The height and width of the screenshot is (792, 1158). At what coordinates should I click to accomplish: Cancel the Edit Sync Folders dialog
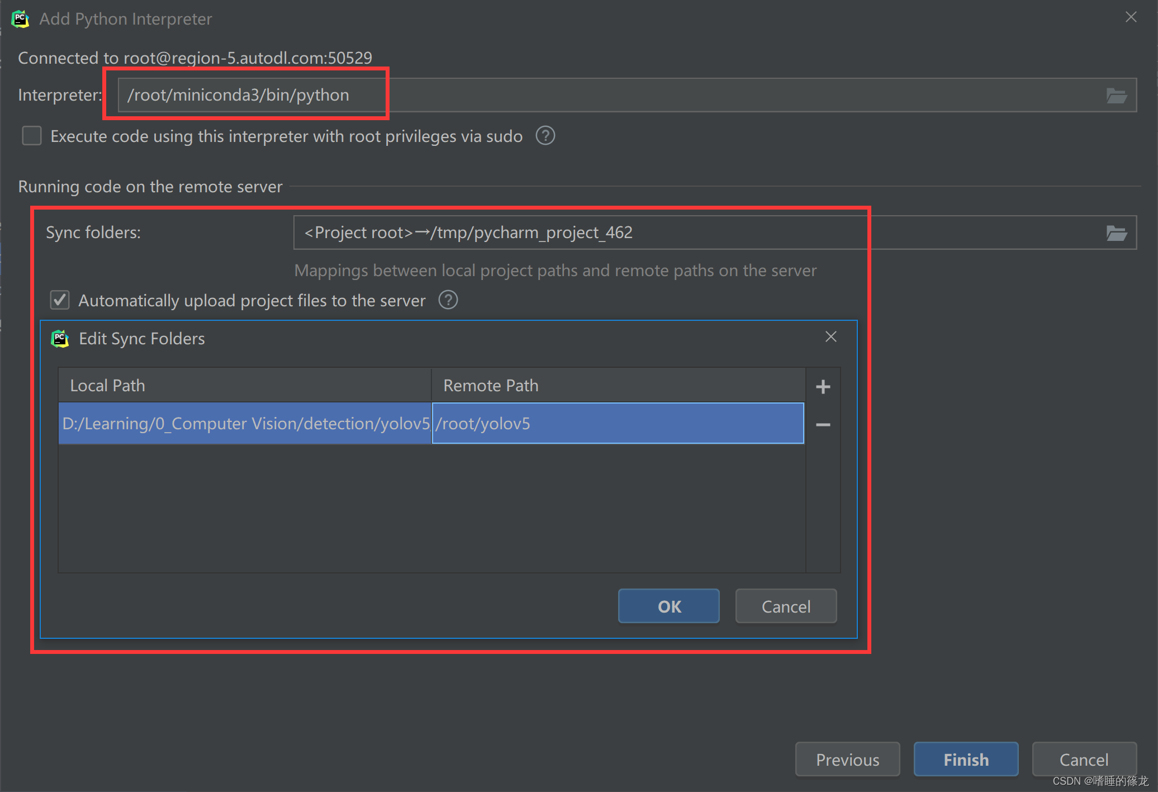[x=785, y=606]
